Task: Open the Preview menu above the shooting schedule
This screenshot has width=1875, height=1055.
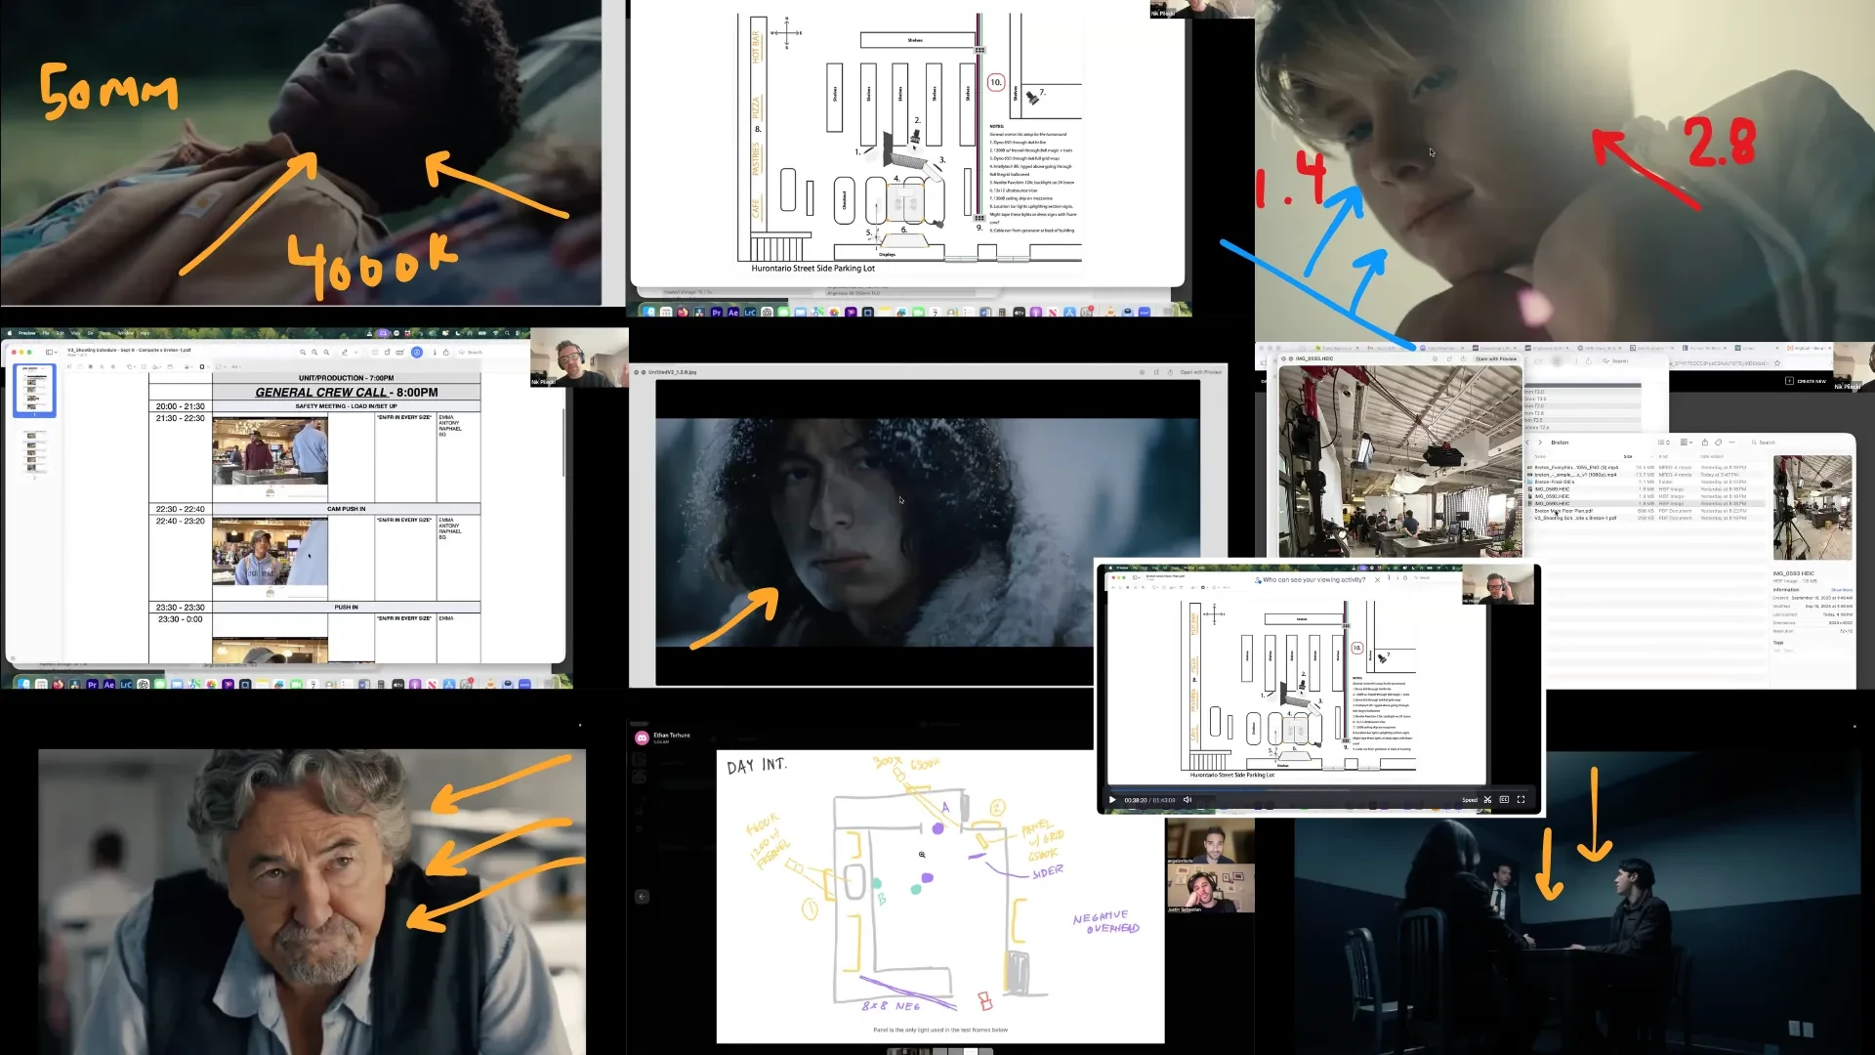Action: point(26,333)
